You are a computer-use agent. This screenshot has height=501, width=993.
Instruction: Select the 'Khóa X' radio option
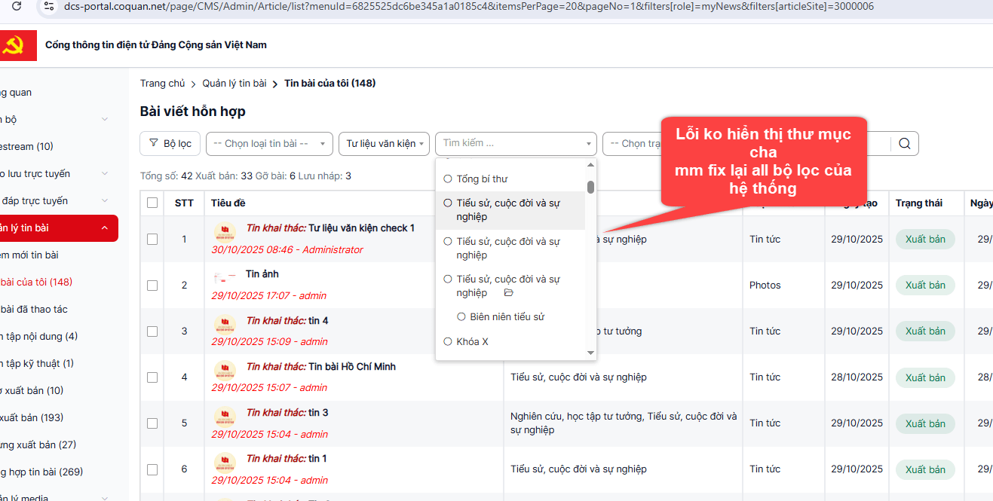(448, 342)
